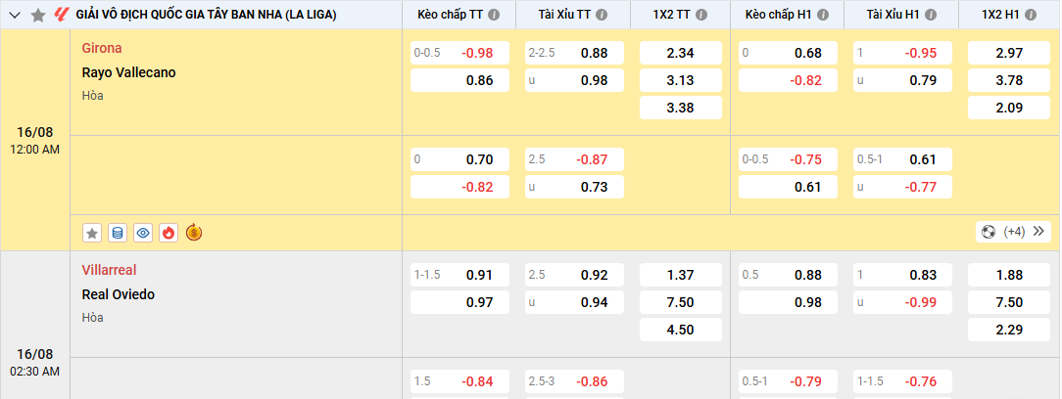Image resolution: width=1062 pixels, height=399 pixels.
Task: Select Villarreal H1 under odds -0.99
Action: coord(903,301)
